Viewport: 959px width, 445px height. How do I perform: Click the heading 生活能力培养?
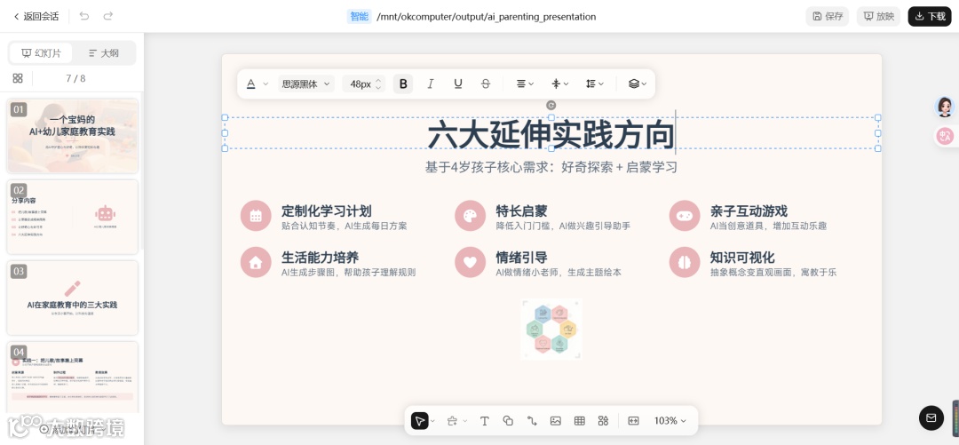coord(320,257)
